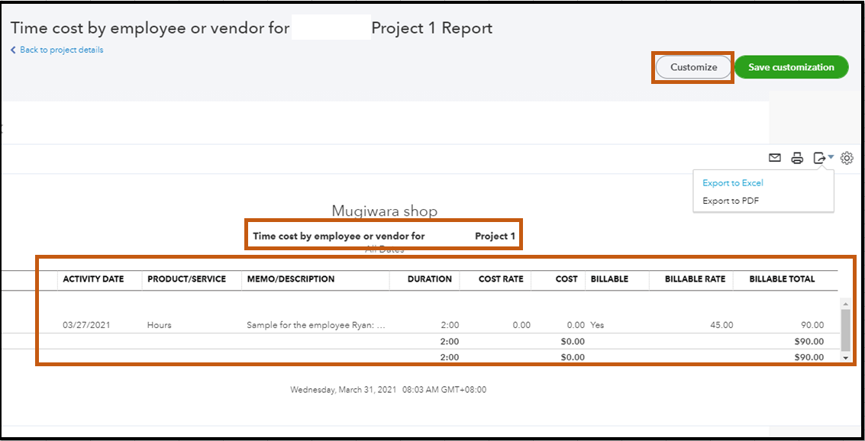Choose Export to PDF option
The image size is (865, 441).
[x=731, y=201]
